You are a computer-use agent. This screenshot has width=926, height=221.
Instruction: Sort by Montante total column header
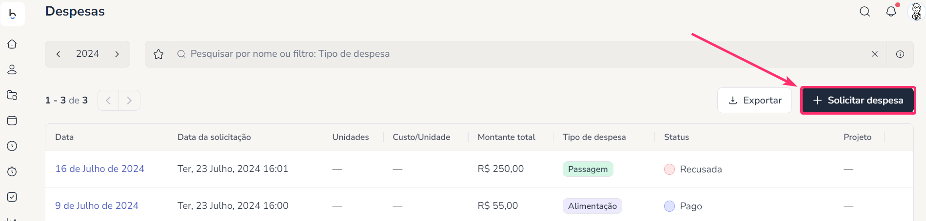point(506,137)
